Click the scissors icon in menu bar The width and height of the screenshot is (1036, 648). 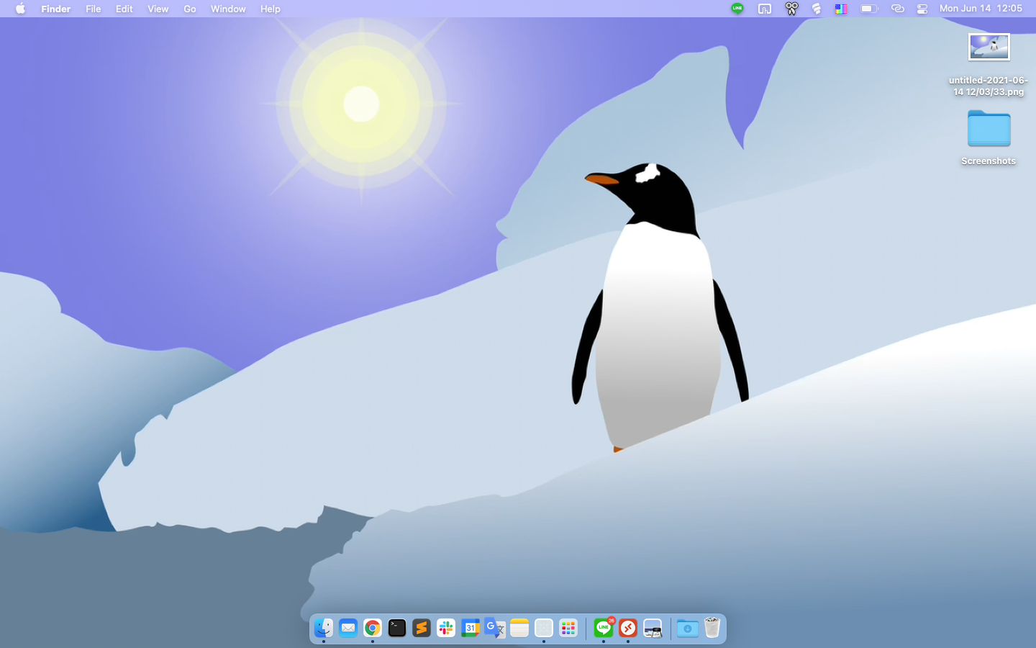click(x=791, y=9)
